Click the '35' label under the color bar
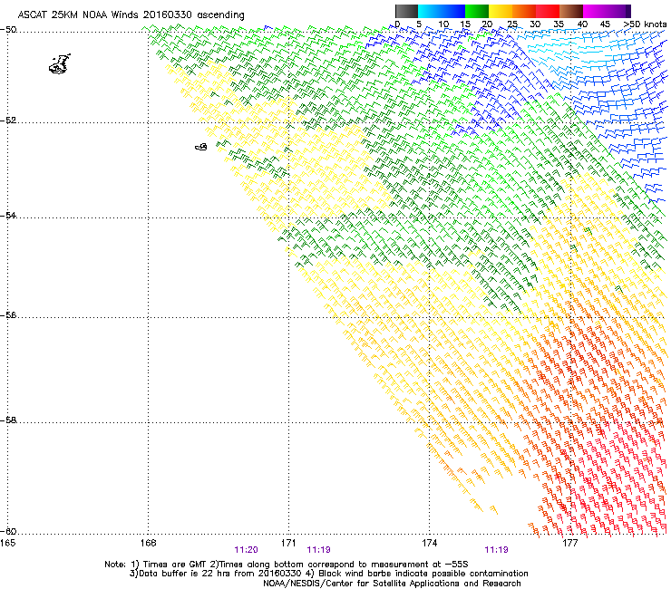Image resolution: width=671 pixels, height=589 pixels. [x=559, y=24]
